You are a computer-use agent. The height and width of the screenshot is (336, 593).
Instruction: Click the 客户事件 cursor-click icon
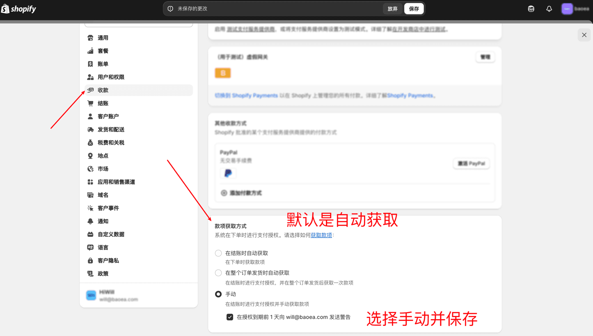coord(90,208)
